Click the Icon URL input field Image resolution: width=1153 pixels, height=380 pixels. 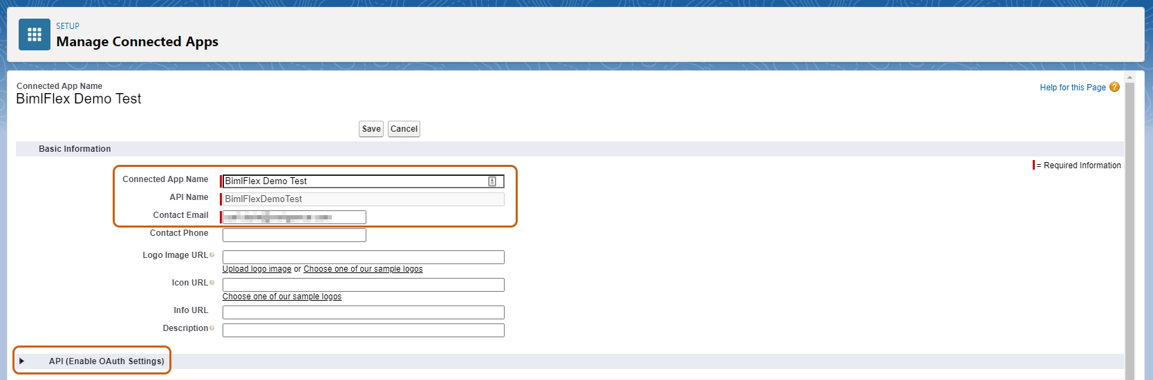tap(363, 285)
